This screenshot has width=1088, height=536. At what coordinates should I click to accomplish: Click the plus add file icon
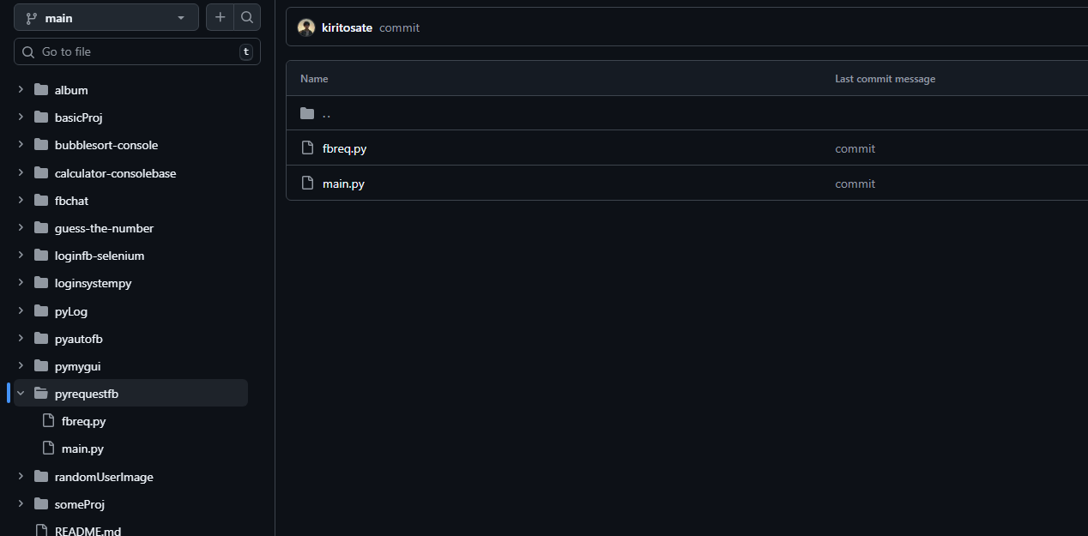click(x=221, y=17)
